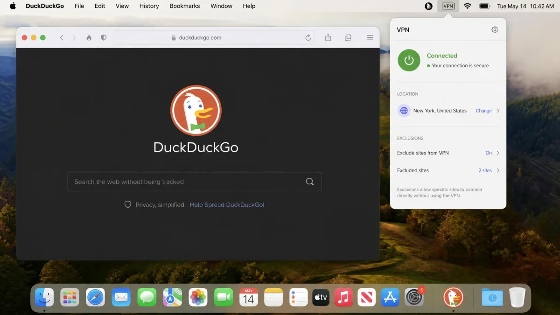Image resolution: width=560 pixels, height=315 pixels.
Task: Open the File menu
Action: click(x=79, y=6)
